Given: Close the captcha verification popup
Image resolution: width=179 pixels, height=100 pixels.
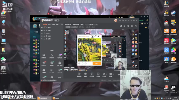Looking at the screenshot, I should coord(79,64).
